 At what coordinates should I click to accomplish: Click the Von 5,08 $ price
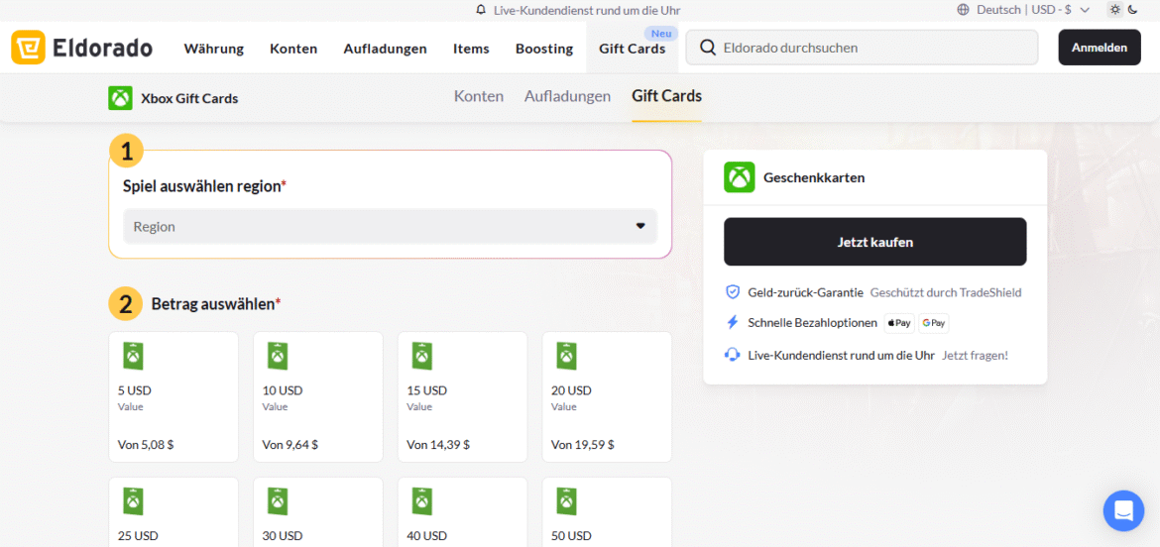coord(146,444)
